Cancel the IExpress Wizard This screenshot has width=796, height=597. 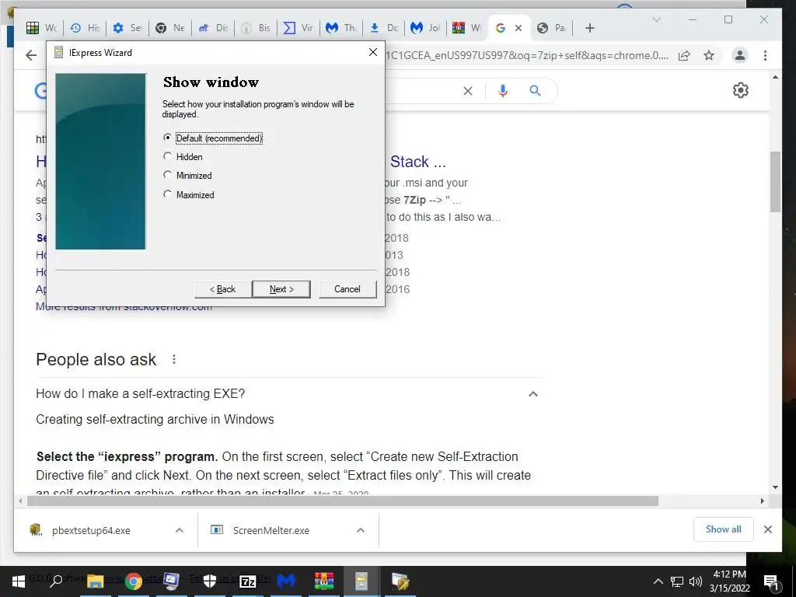coord(347,289)
